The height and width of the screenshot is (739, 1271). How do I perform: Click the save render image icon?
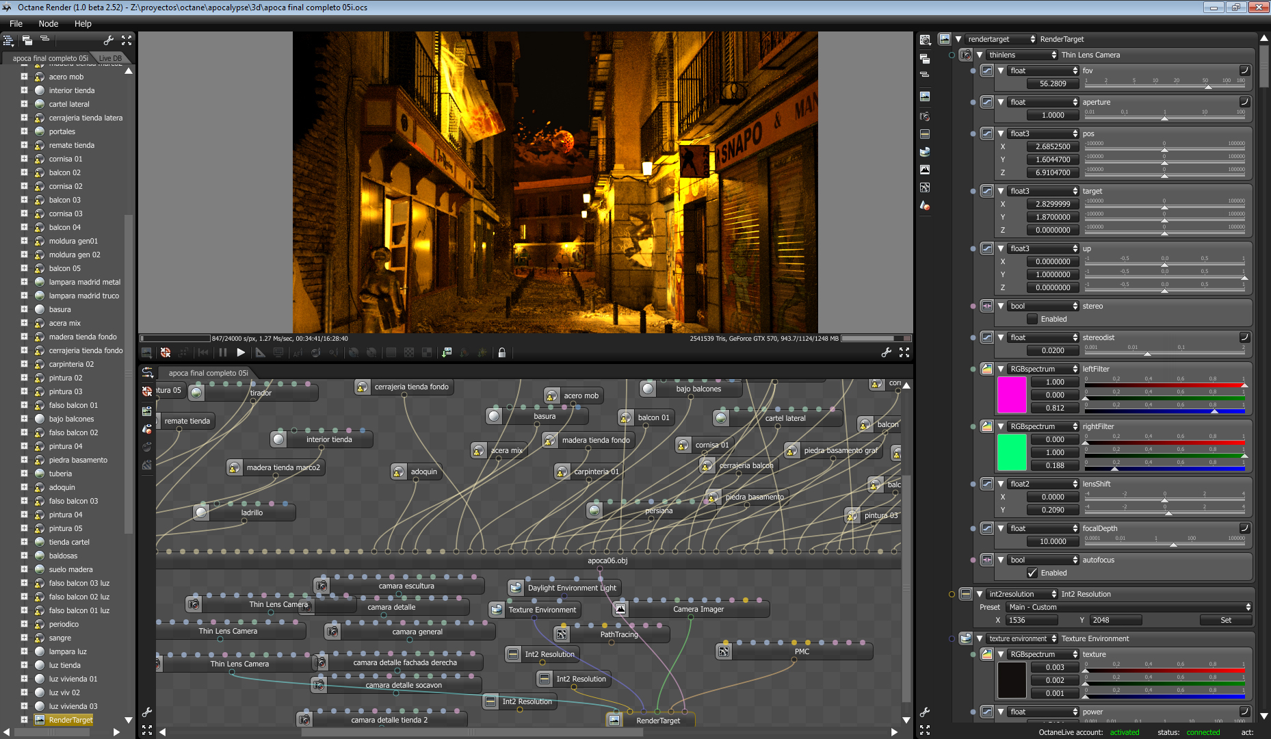[447, 352]
